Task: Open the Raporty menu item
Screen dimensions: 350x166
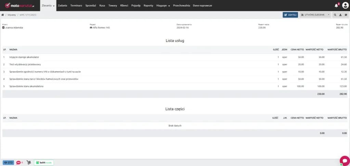Action: tap(148, 6)
